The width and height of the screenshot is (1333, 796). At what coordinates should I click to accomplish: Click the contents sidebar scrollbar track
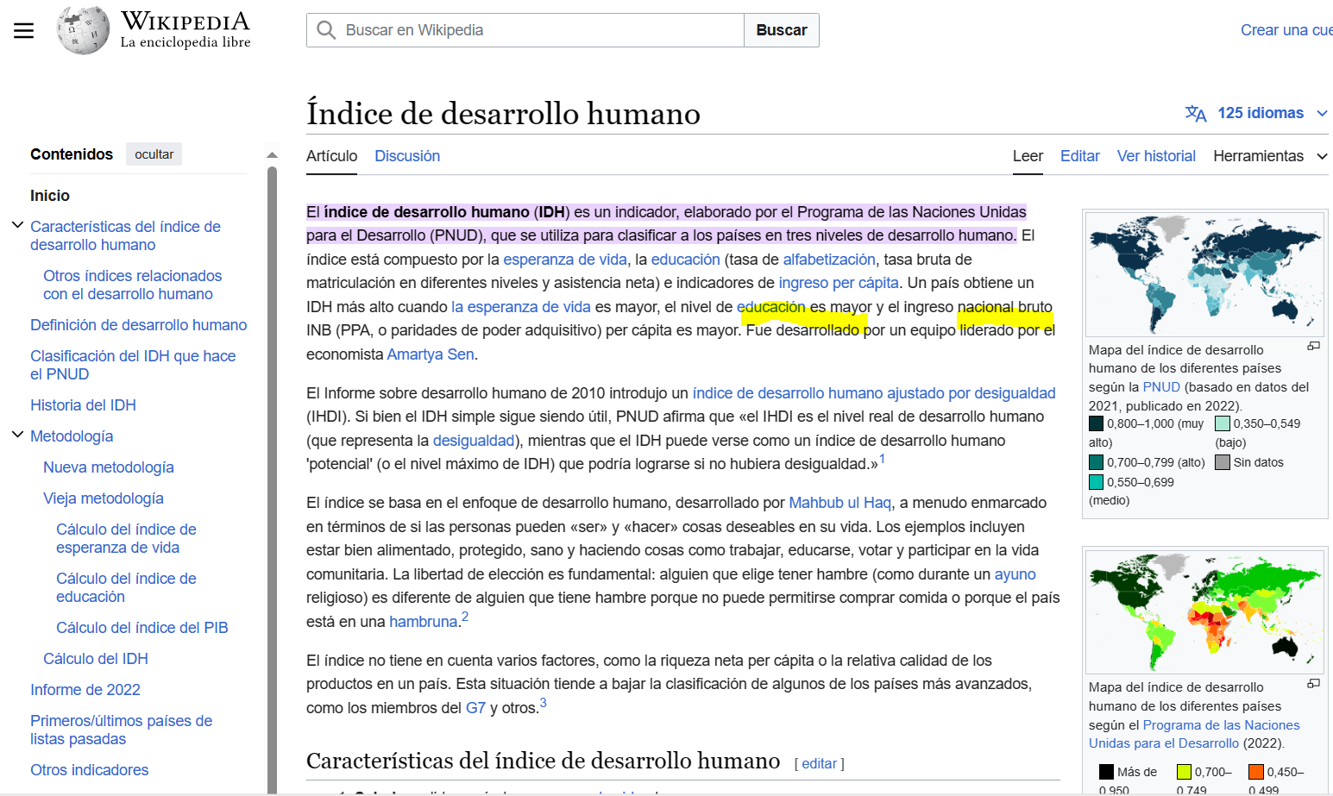272,479
